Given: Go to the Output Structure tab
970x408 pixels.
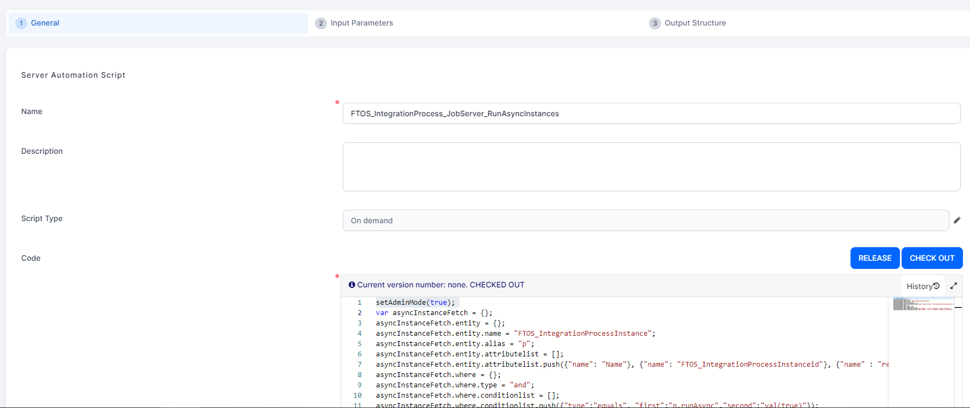Looking at the screenshot, I should 695,23.
